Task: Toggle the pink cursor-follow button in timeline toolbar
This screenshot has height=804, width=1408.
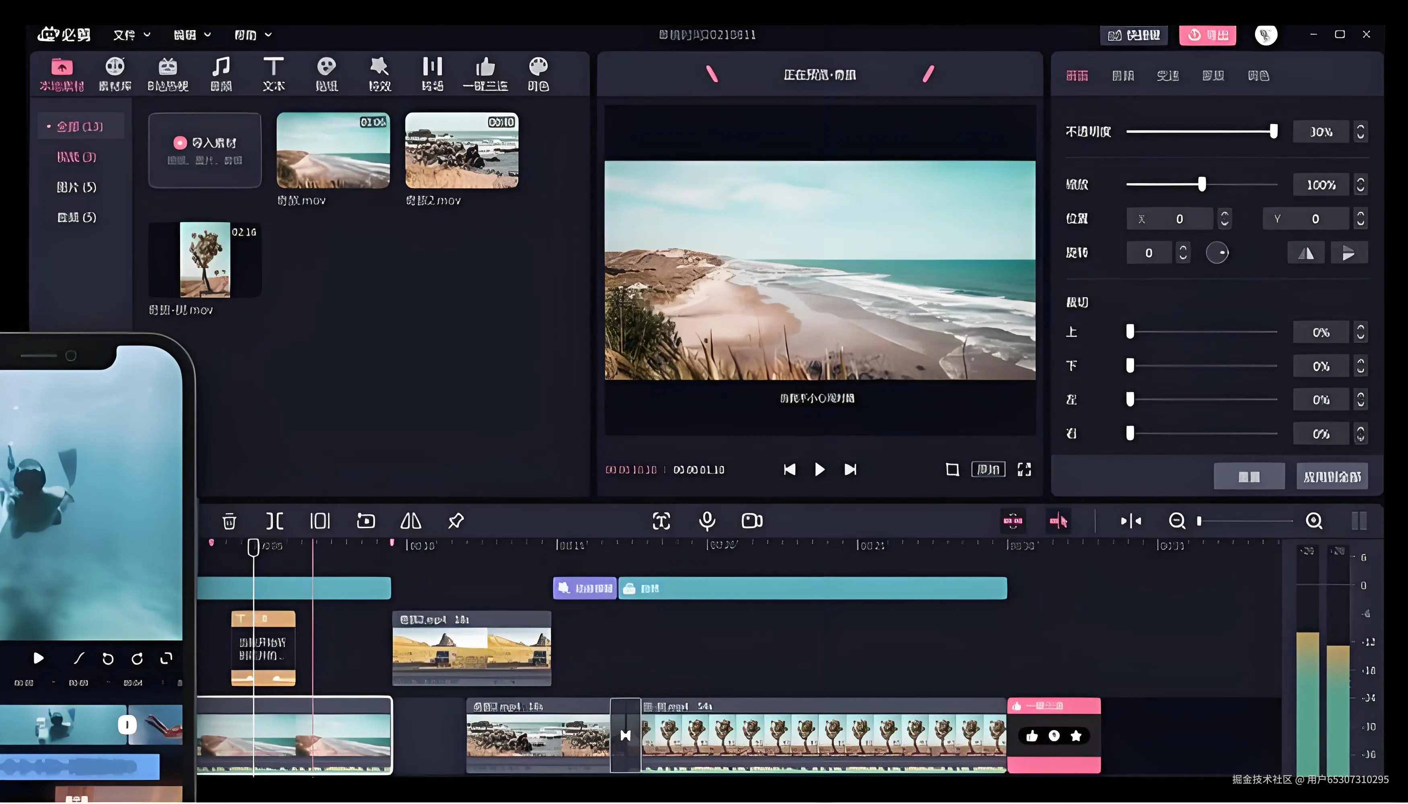Action: click(x=1058, y=521)
